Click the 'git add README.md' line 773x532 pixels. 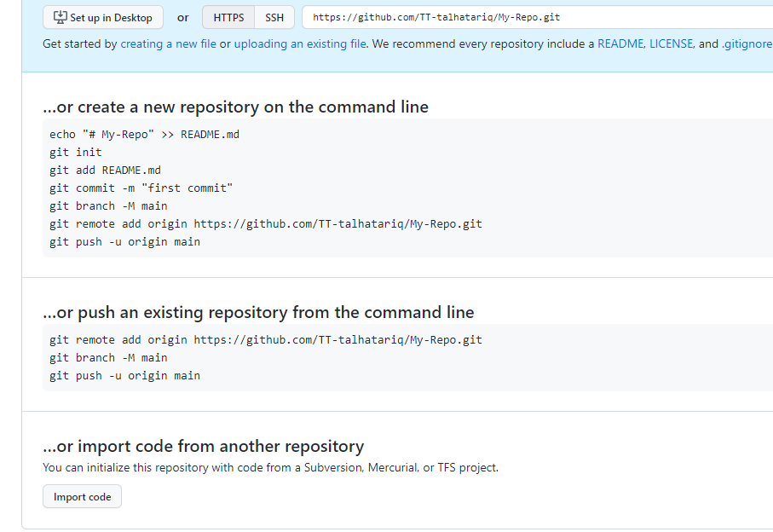(x=105, y=171)
